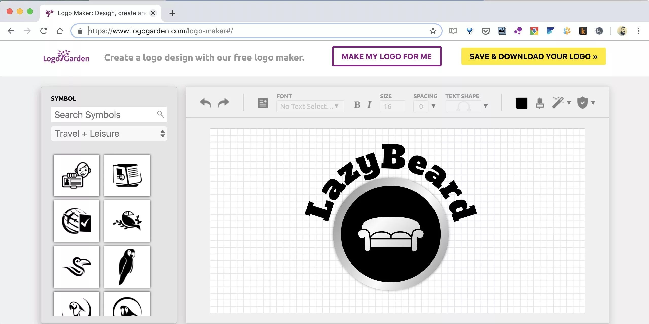
Task: Select the stylized flamingo symbol
Action: [77, 267]
